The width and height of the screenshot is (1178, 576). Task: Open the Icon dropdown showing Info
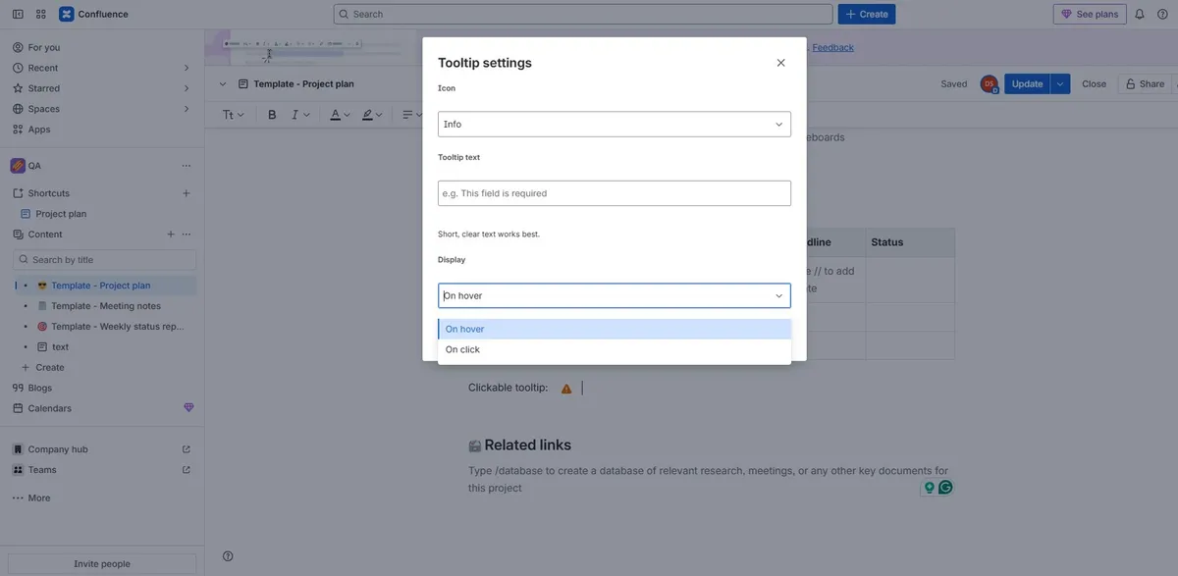point(615,125)
